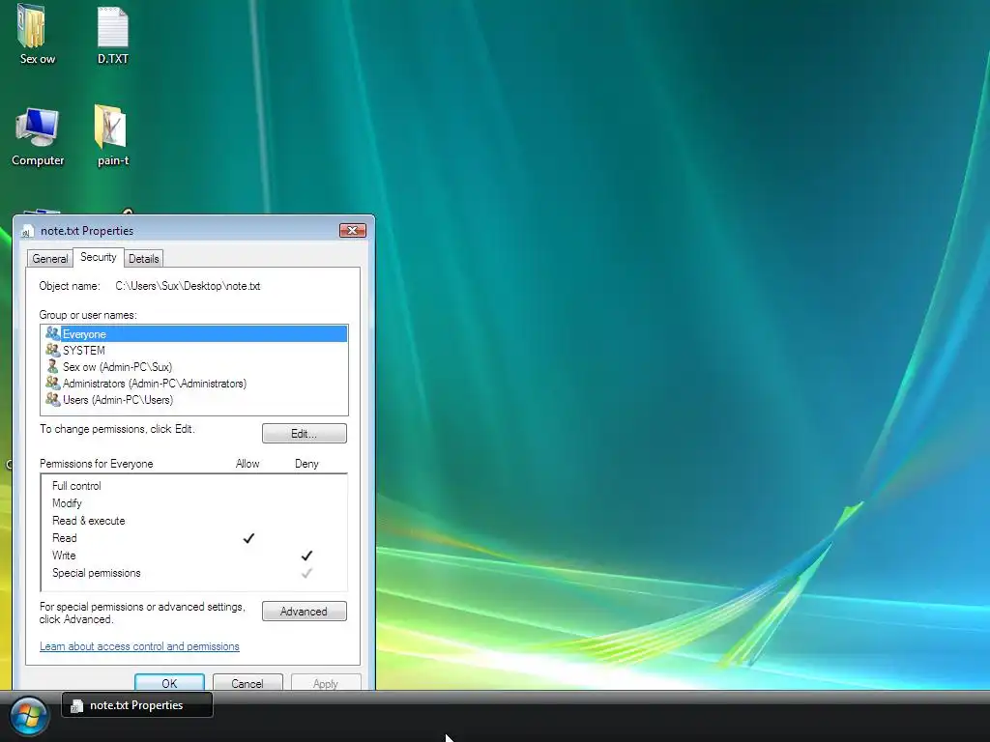Click the Administrators group icon in list
Image resolution: width=990 pixels, height=742 pixels.
tap(53, 383)
